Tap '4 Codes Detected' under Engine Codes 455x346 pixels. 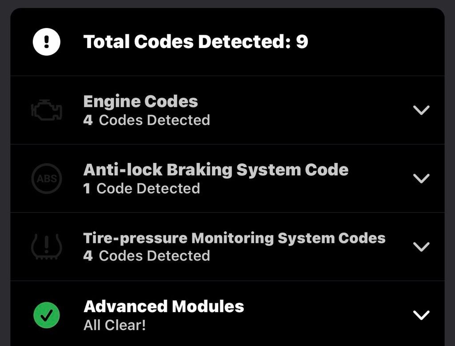pos(147,120)
